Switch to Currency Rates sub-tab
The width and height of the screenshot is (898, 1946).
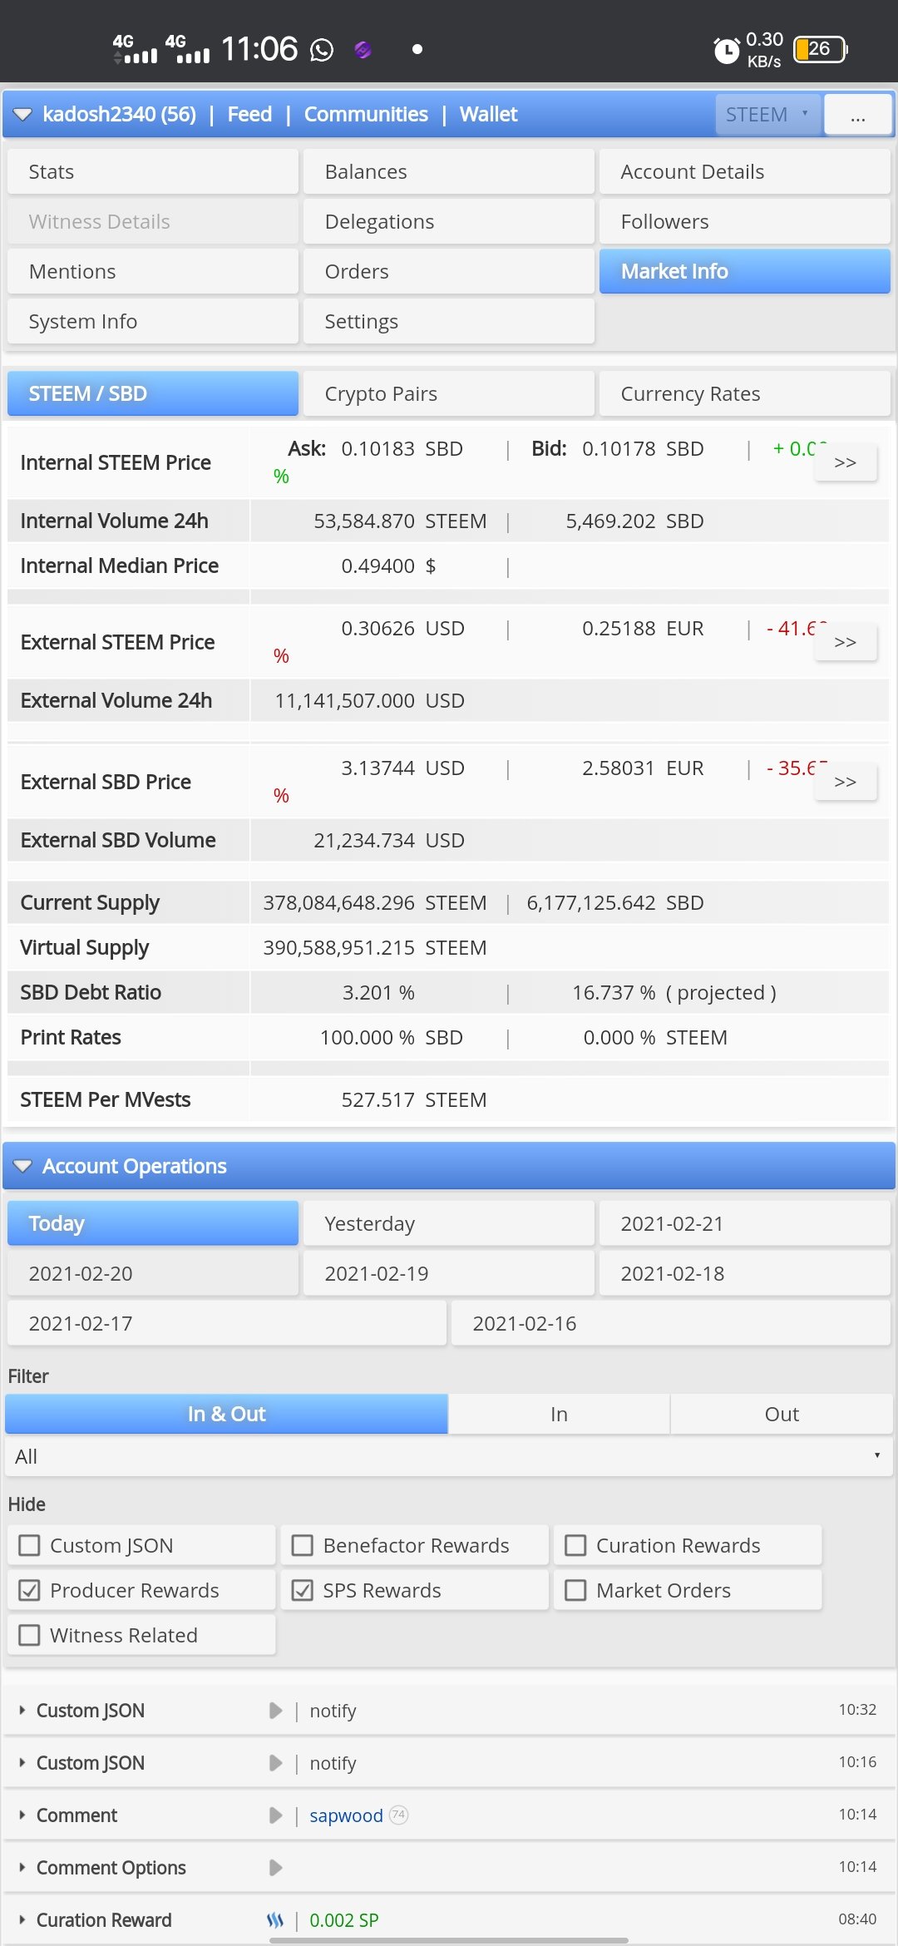[745, 393]
